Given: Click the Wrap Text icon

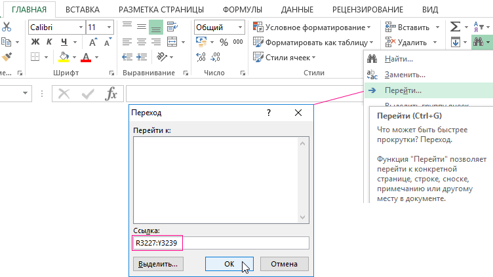Looking at the screenshot, I should click(172, 27).
